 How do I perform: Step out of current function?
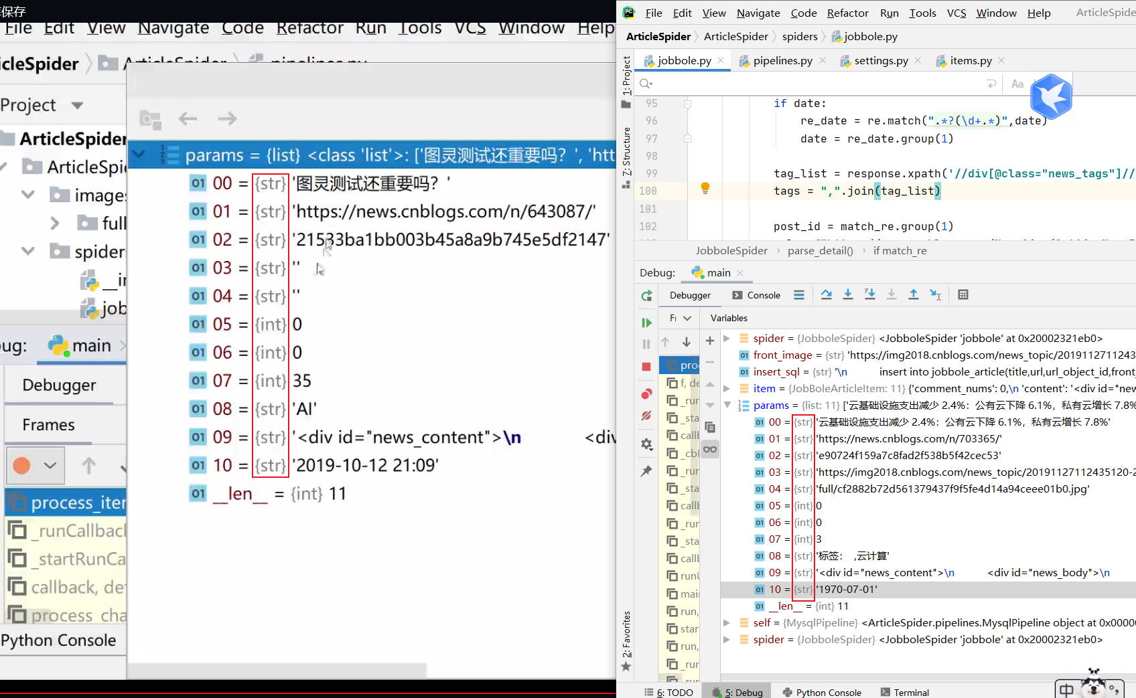tap(914, 295)
